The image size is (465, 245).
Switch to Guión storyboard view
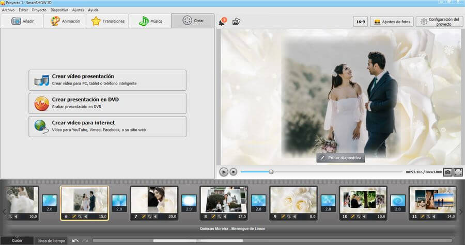[17, 240]
